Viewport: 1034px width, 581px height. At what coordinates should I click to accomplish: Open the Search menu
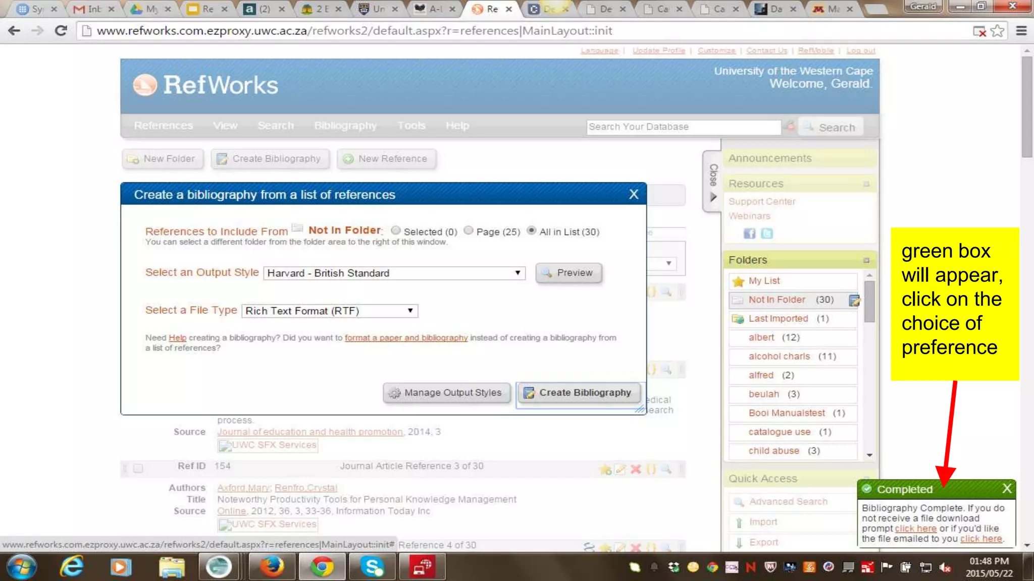point(276,126)
